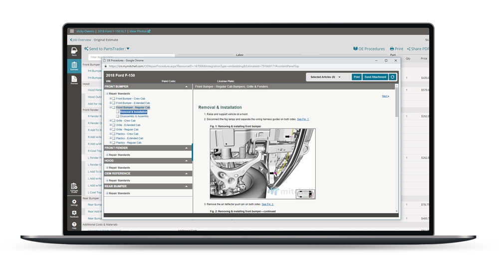Image resolution: width=499 pixels, height=265 pixels.
Task: Follow the See Fig. 1 link
Action: pyautogui.click(x=303, y=120)
